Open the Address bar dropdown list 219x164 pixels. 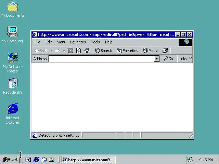pyautogui.click(x=157, y=59)
